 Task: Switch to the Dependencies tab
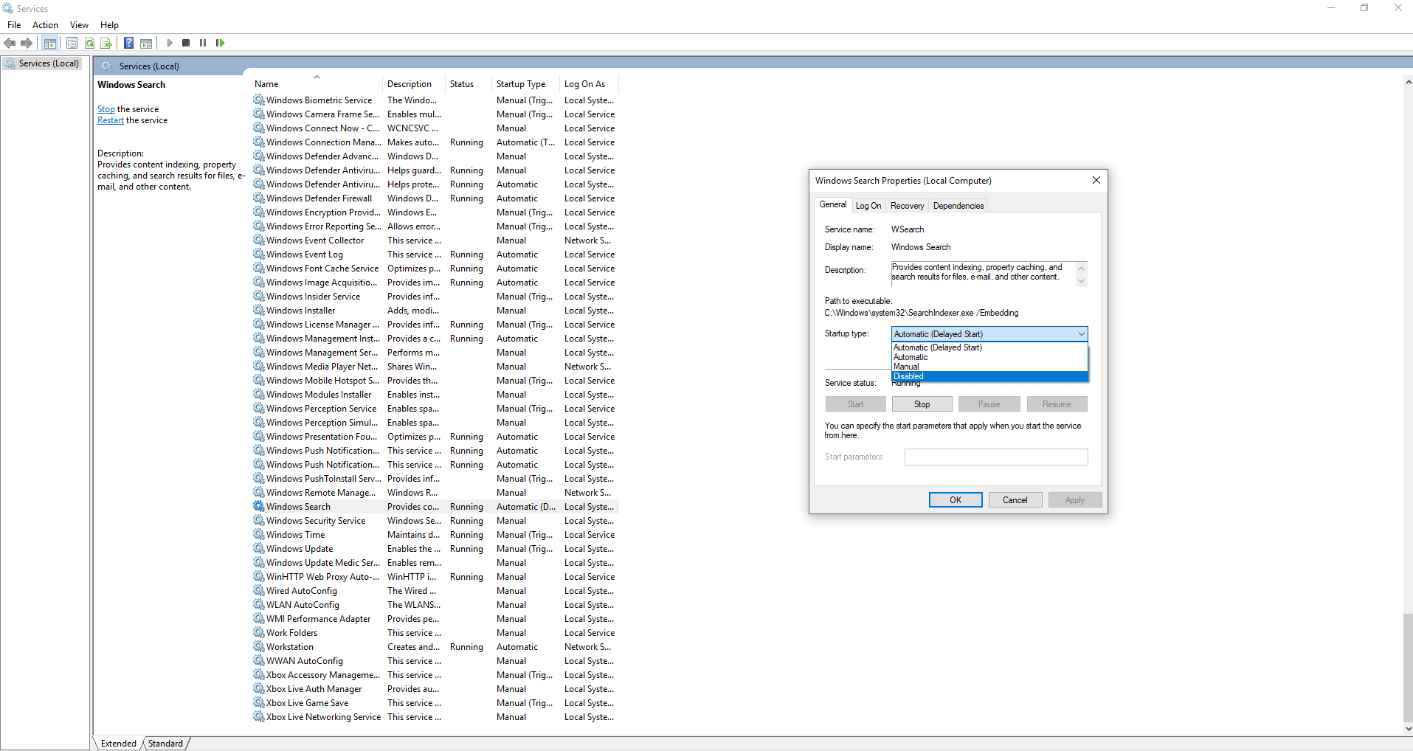[958, 206]
